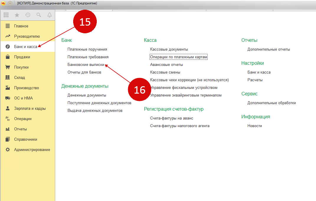Click the ОС и НМА truck icon
Viewport: 316px width, 201px height.
coord(8,98)
